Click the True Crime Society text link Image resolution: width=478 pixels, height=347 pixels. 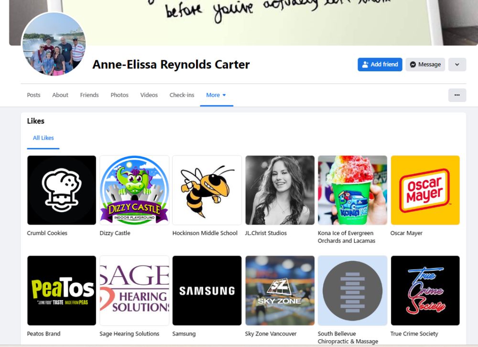414,334
